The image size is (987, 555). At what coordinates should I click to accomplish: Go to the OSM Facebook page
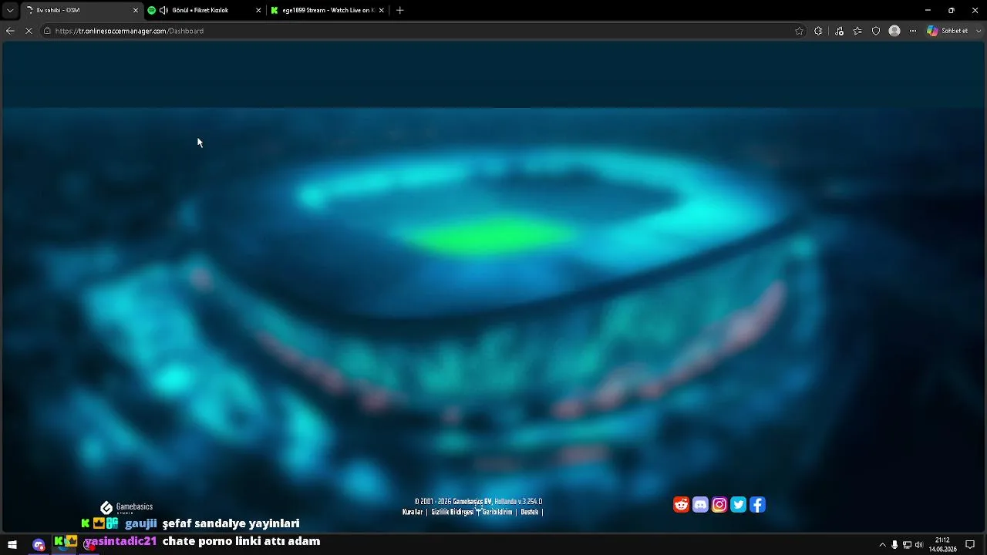point(758,505)
